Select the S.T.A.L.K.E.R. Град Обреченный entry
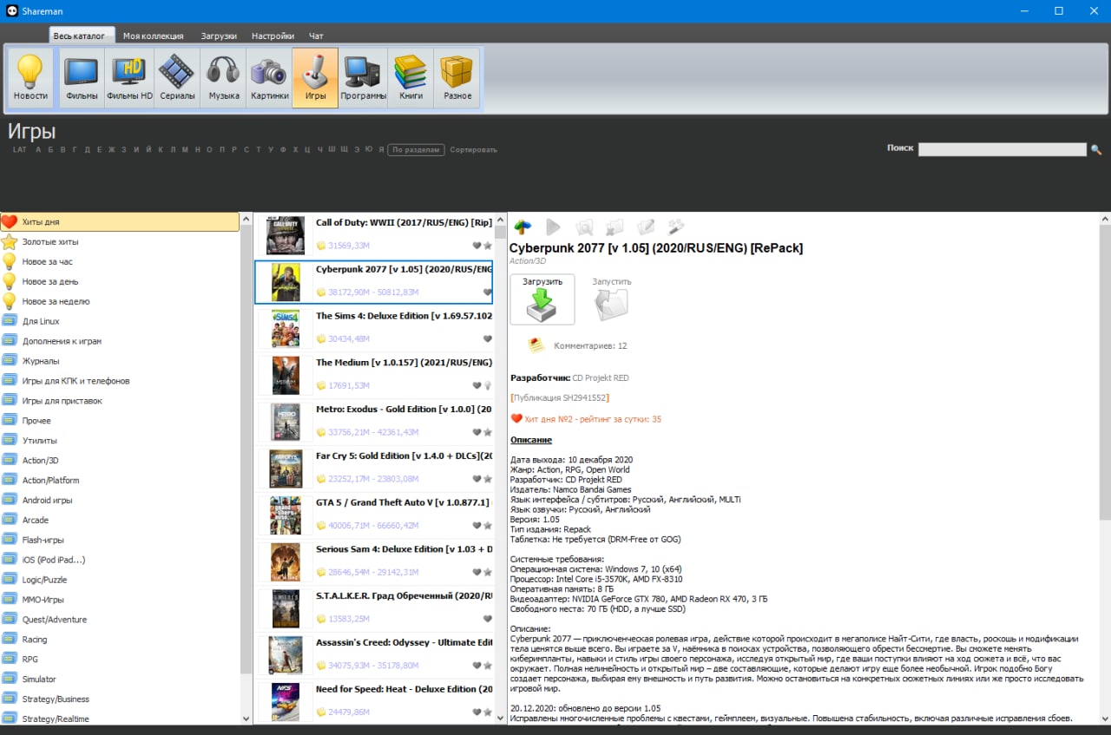Image resolution: width=1111 pixels, height=735 pixels. coord(373,608)
